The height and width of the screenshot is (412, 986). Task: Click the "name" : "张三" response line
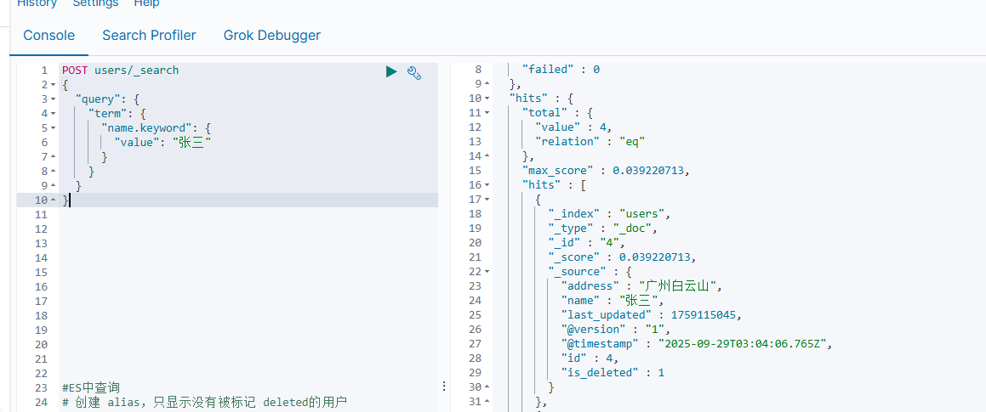point(612,301)
